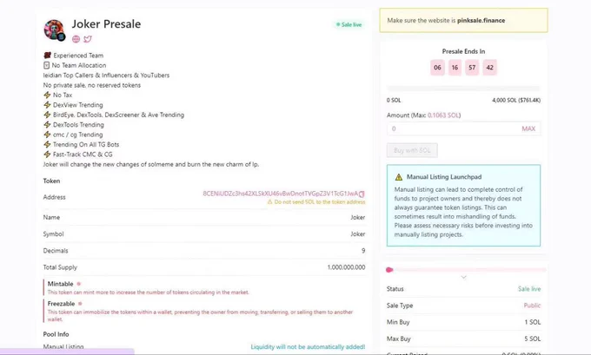Click the Decimals value 9
591x355 pixels.
click(363, 251)
